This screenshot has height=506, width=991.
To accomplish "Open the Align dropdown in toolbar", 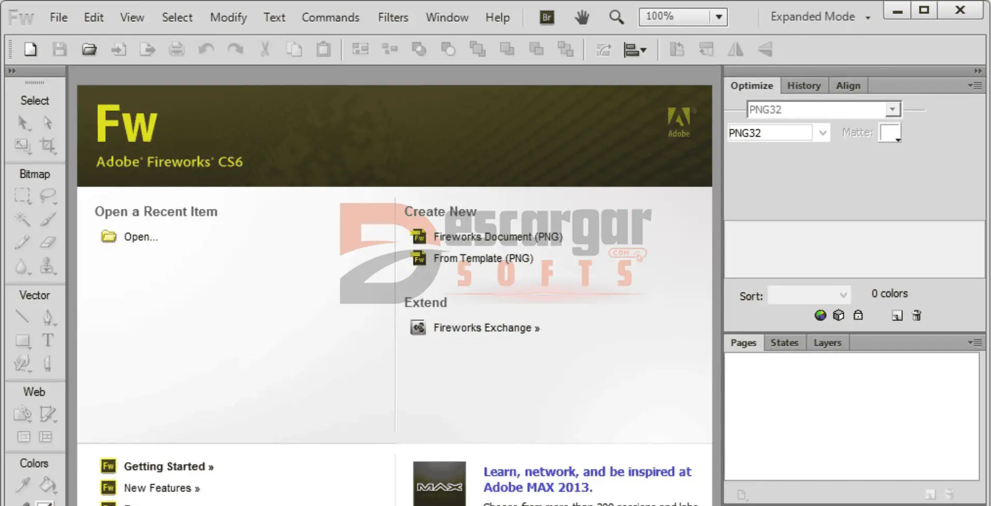I will point(635,50).
